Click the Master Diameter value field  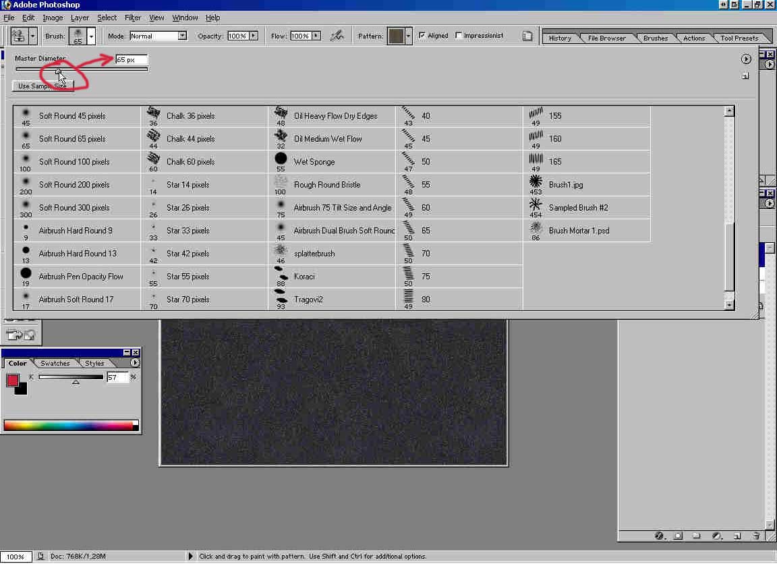click(131, 60)
